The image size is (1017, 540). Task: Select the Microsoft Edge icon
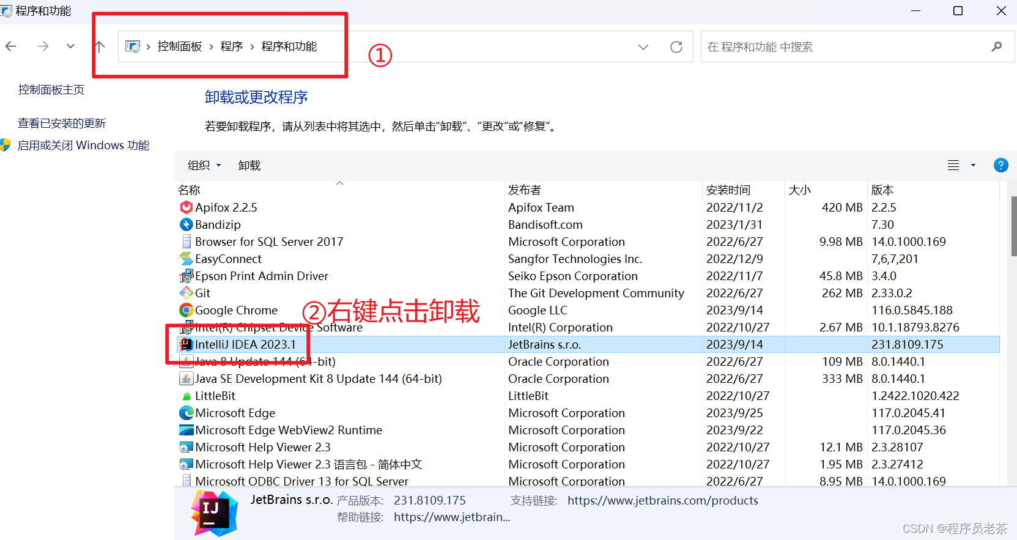click(x=187, y=413)
